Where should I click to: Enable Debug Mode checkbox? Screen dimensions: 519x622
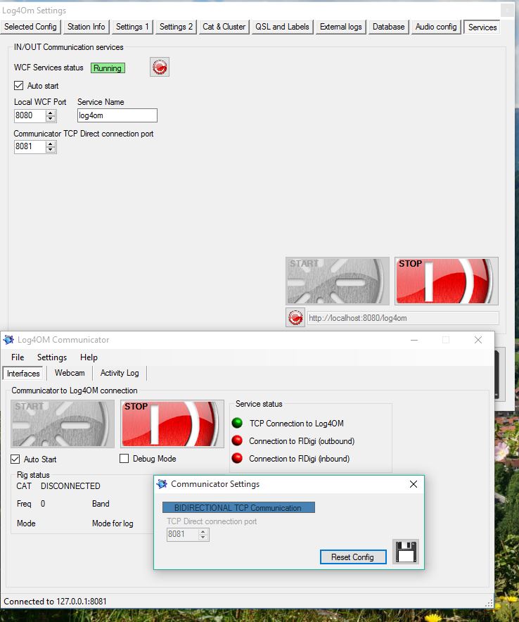coord(124,459)
